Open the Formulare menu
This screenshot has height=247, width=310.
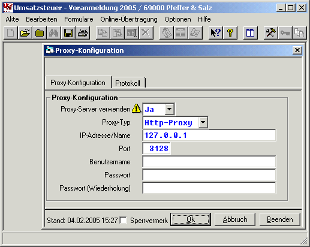79,19
